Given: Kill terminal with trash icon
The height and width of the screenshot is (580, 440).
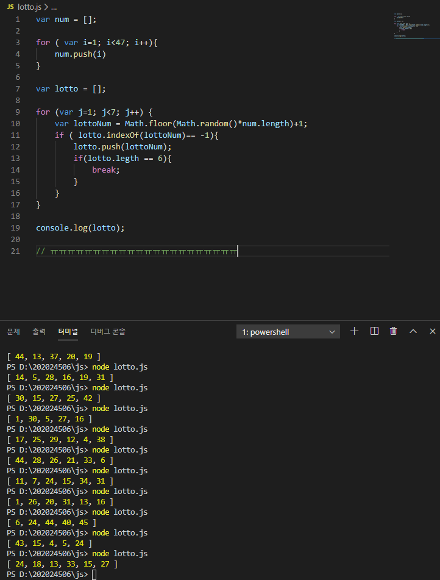Looking at the screenshot, I should [x=394, y=331].
